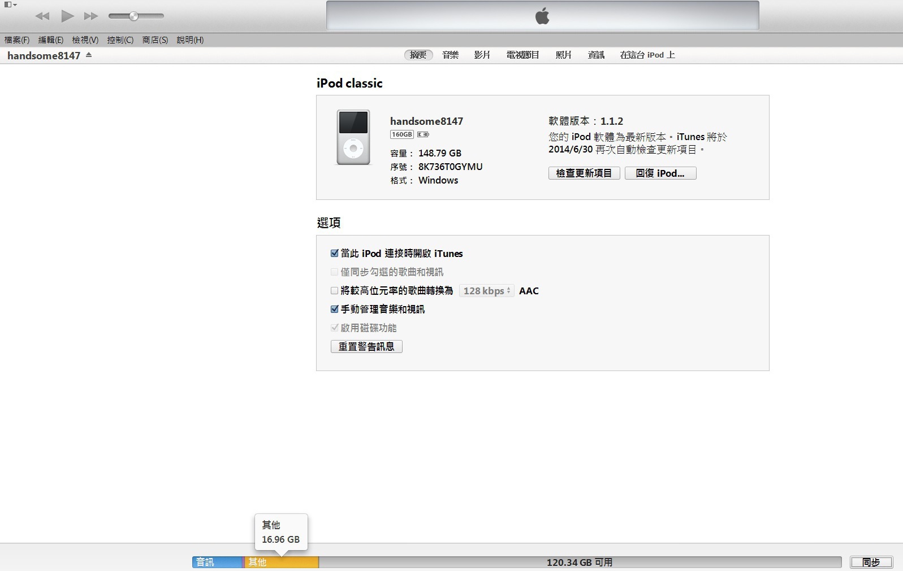Click the handsome8147 name beside iPod image
The height and width of the screenshot is (571, 903).
[x=426, y=121]
